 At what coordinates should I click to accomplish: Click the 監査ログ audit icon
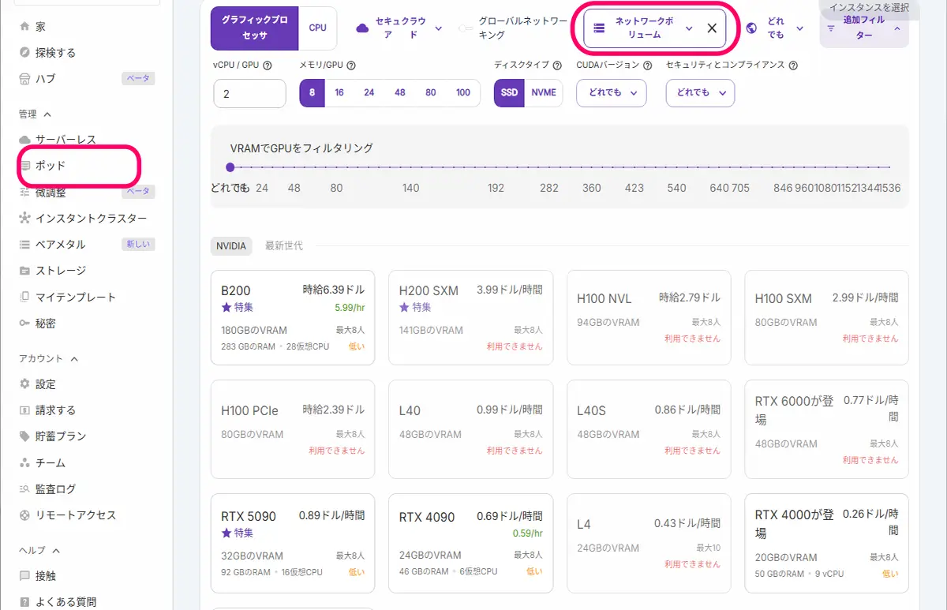[24, 489]
